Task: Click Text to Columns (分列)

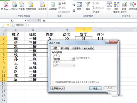Action: 109,6
